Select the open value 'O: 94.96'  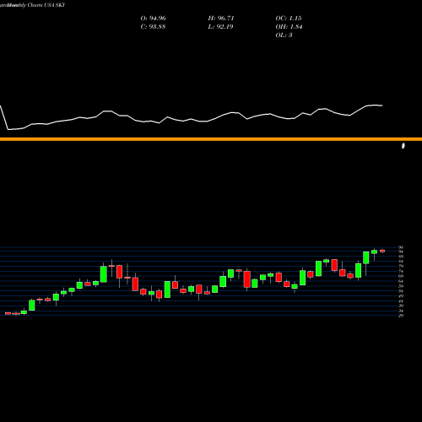153,19
